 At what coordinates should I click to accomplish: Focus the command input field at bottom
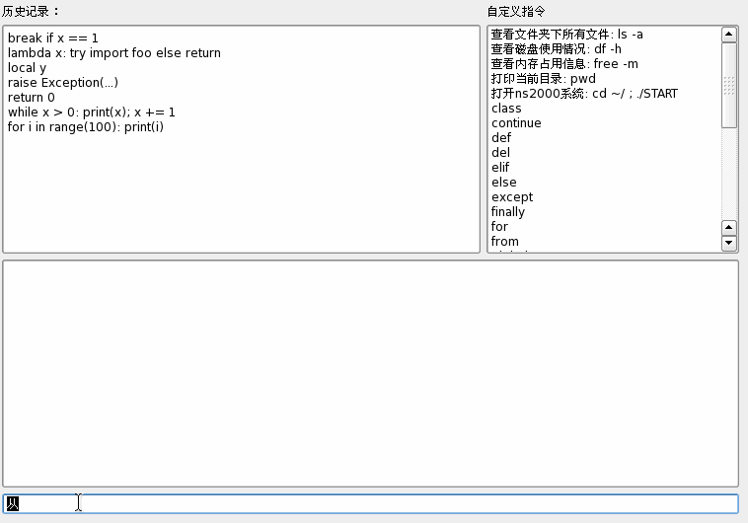pyautogui.click(x=371, y=504)
